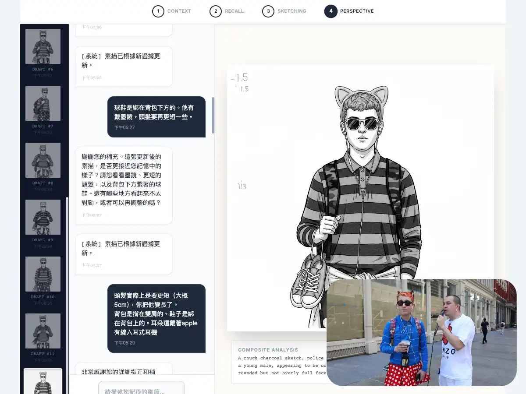Click the main composite sketch image
The image size is (526, 394).
[x=360, y=198]
